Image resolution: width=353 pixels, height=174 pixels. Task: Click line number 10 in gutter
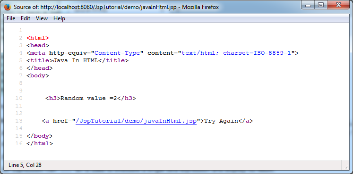(19, 99)
